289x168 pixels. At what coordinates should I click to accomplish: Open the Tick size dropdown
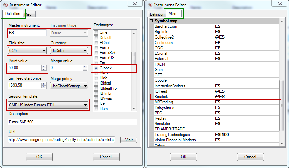click(27, 51)
